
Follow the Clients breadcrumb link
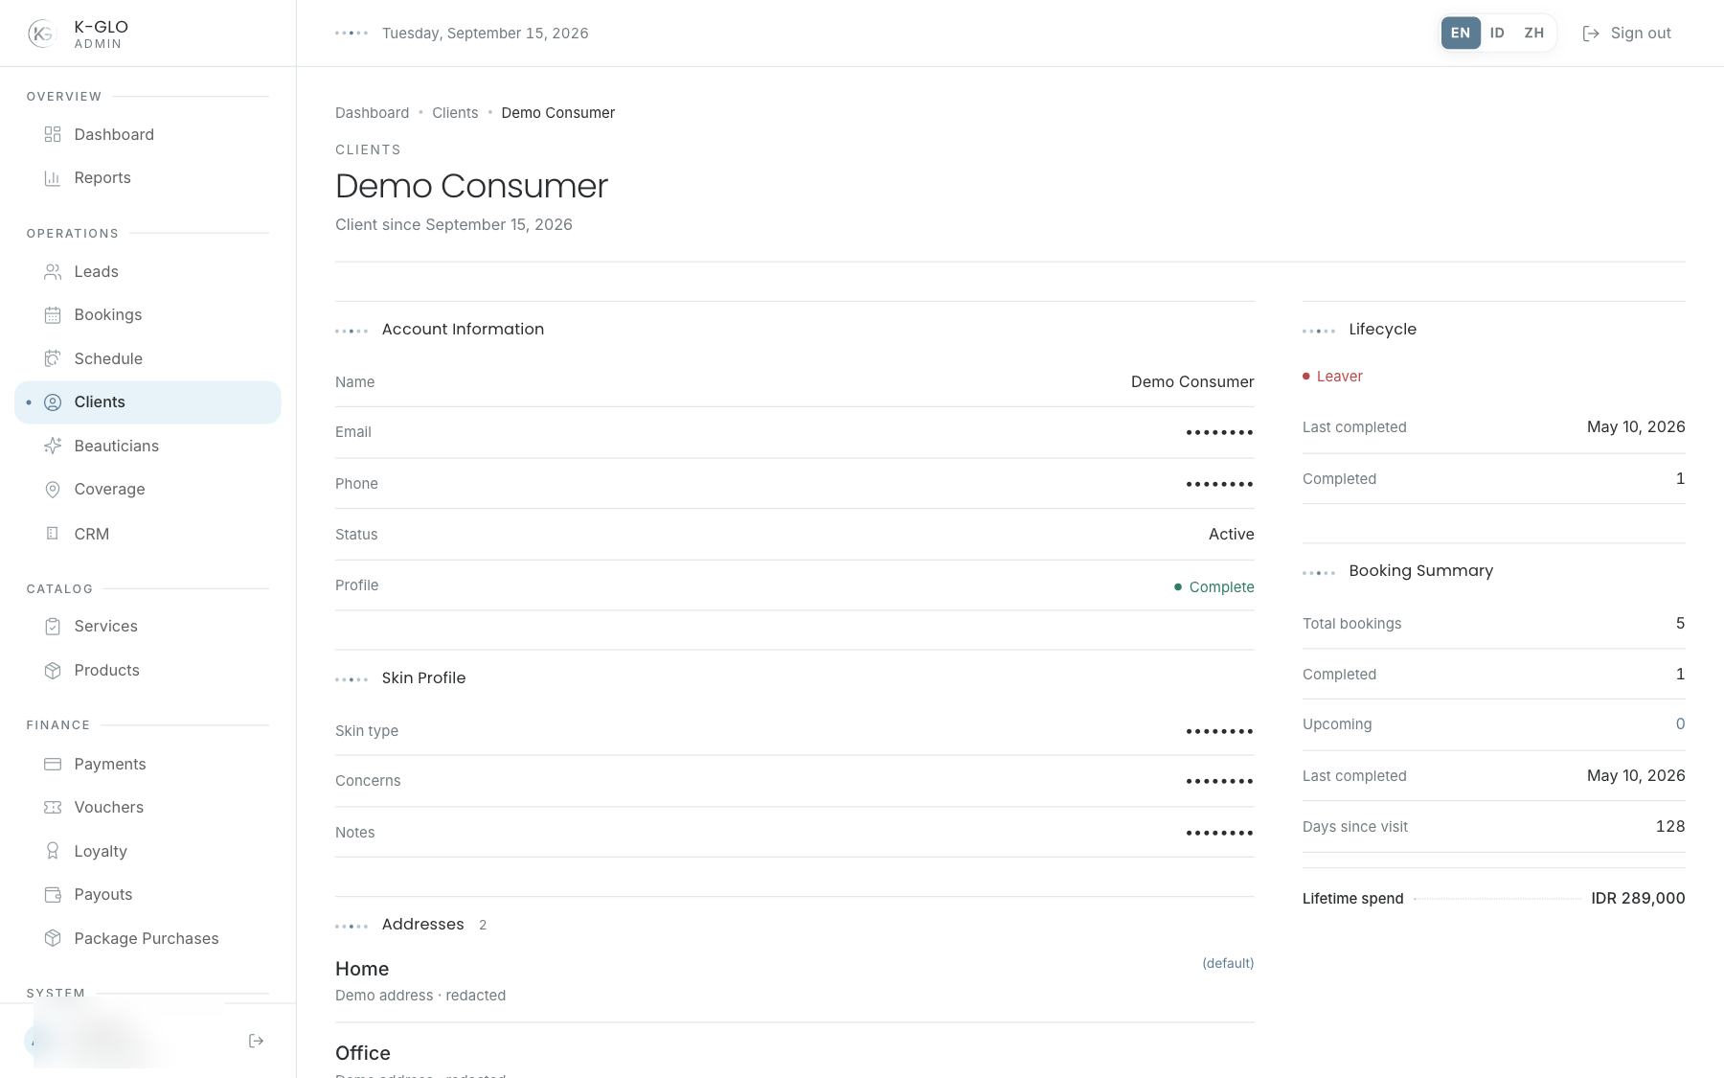[455, 113]
